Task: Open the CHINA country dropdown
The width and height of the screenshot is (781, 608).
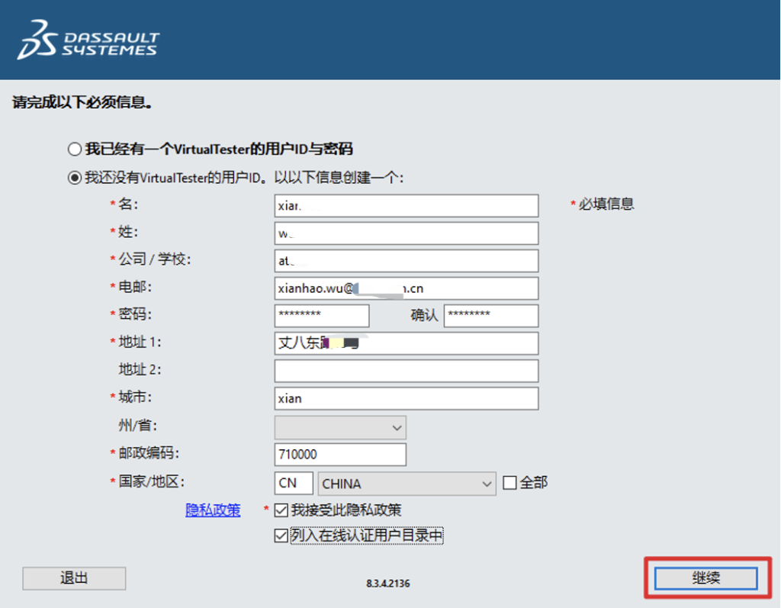Action: [408, 483]
